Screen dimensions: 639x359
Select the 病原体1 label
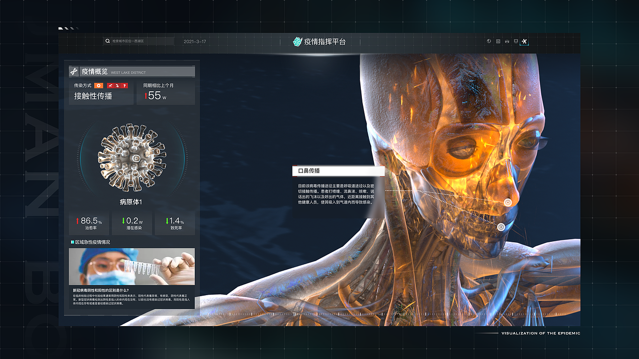pyautogui.click(x=131, y=202)
